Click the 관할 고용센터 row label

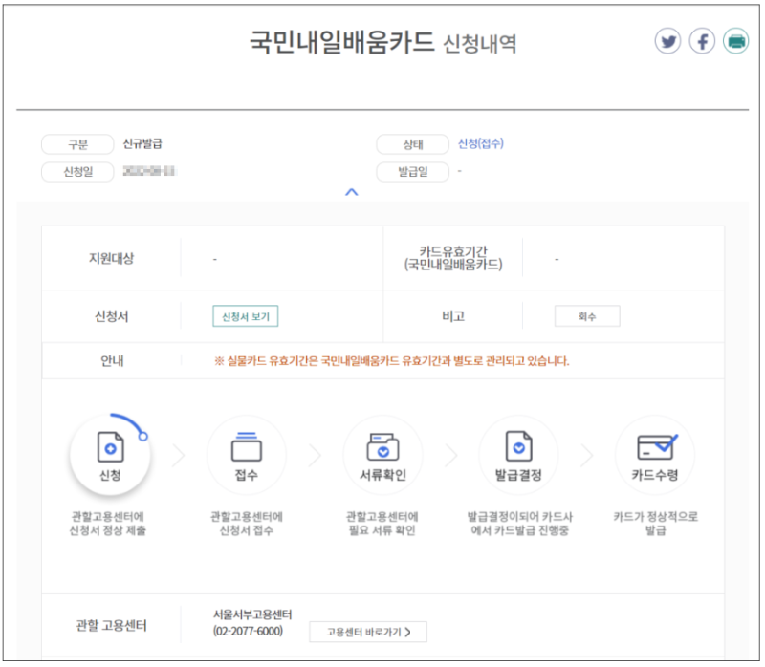(111, 626)
